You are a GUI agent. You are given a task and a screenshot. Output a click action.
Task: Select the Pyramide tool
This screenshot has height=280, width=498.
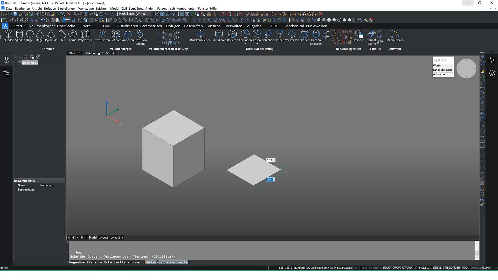coord(51,36)
